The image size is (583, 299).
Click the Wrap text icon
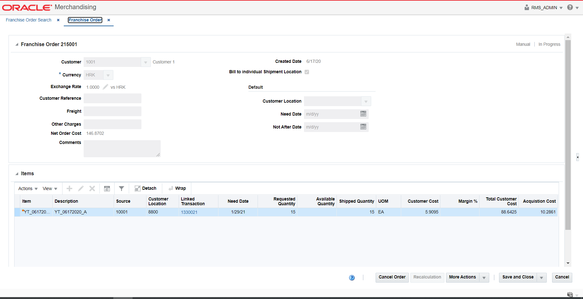(x=171, y=188)
